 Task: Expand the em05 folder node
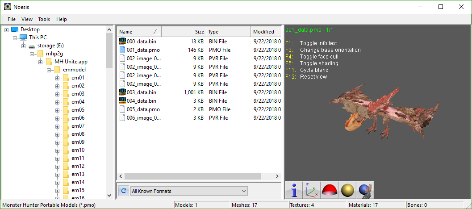coord(57,110)
